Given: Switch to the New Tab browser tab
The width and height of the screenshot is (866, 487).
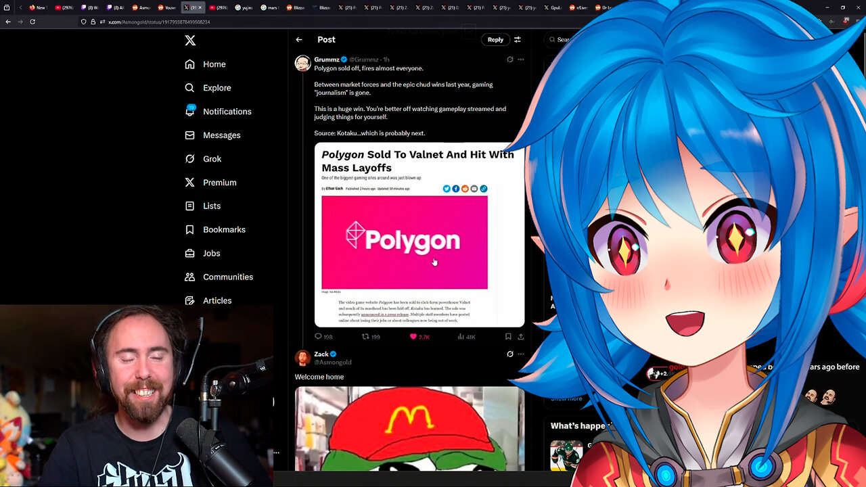Looking at the screenshot, I should pyautogui.click(x=37, y=7).
